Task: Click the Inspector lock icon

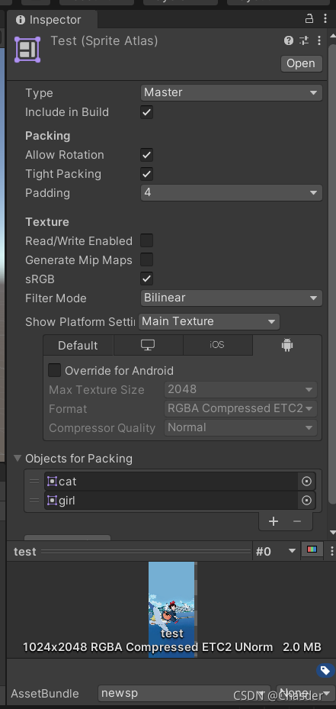Action: 309,19
